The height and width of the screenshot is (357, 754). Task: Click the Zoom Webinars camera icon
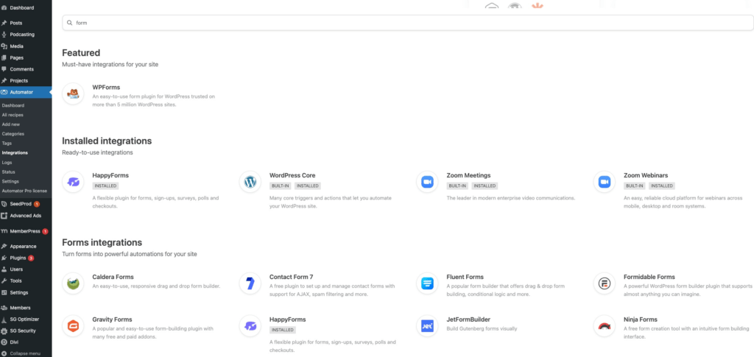point(604,182)
